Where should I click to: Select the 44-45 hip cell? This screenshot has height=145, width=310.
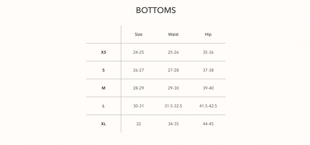208,124
